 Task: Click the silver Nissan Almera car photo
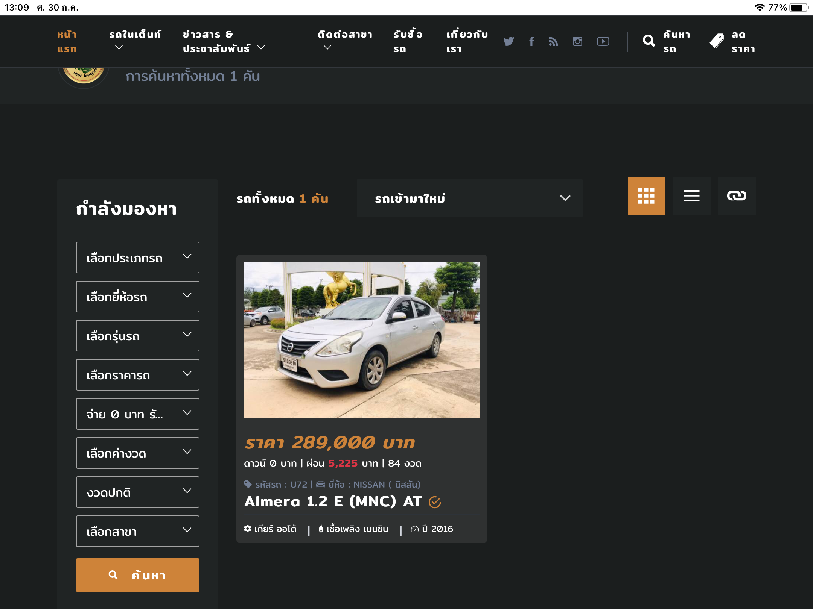click(361, 339)
